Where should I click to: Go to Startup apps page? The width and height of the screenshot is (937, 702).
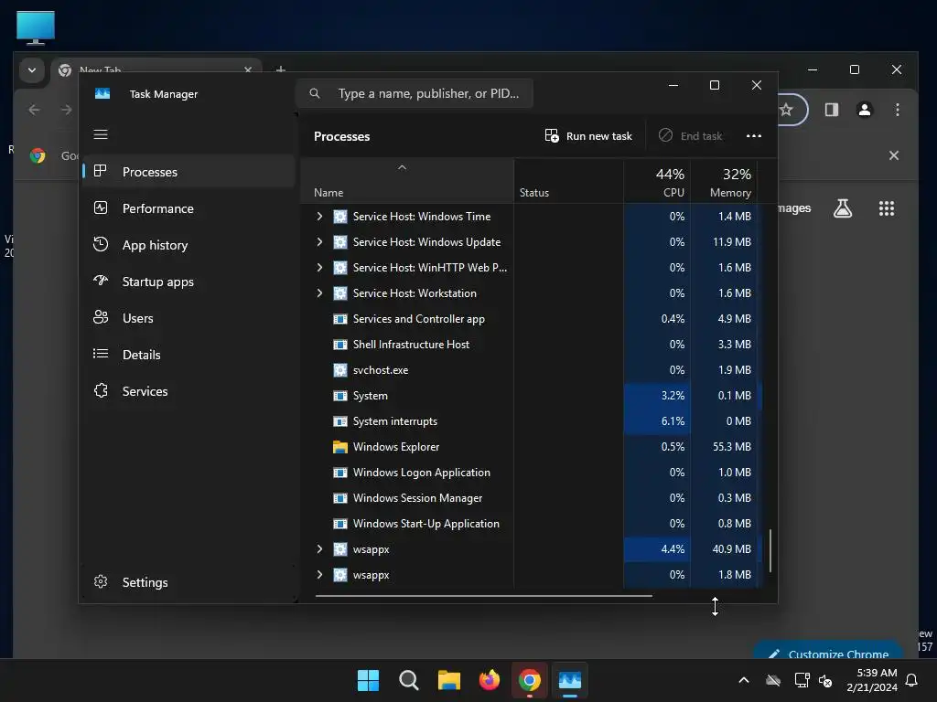pyautogui.click(x=188, y=282)
